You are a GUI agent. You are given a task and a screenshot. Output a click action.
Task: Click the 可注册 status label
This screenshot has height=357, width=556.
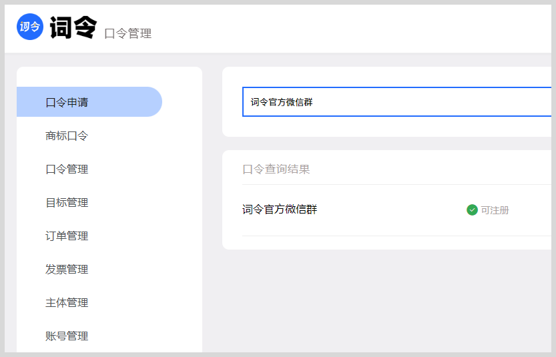(495, 210)
